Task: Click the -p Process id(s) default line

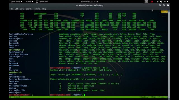Action: pos(76,86)
